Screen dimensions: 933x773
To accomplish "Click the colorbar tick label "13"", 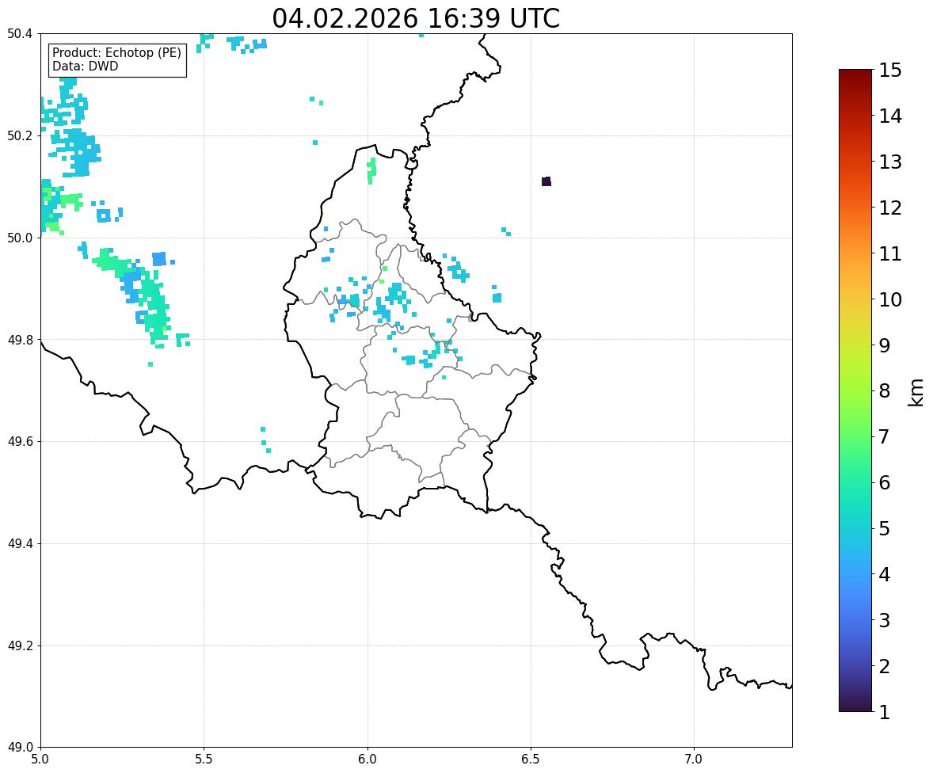I will tap(890, 162).
